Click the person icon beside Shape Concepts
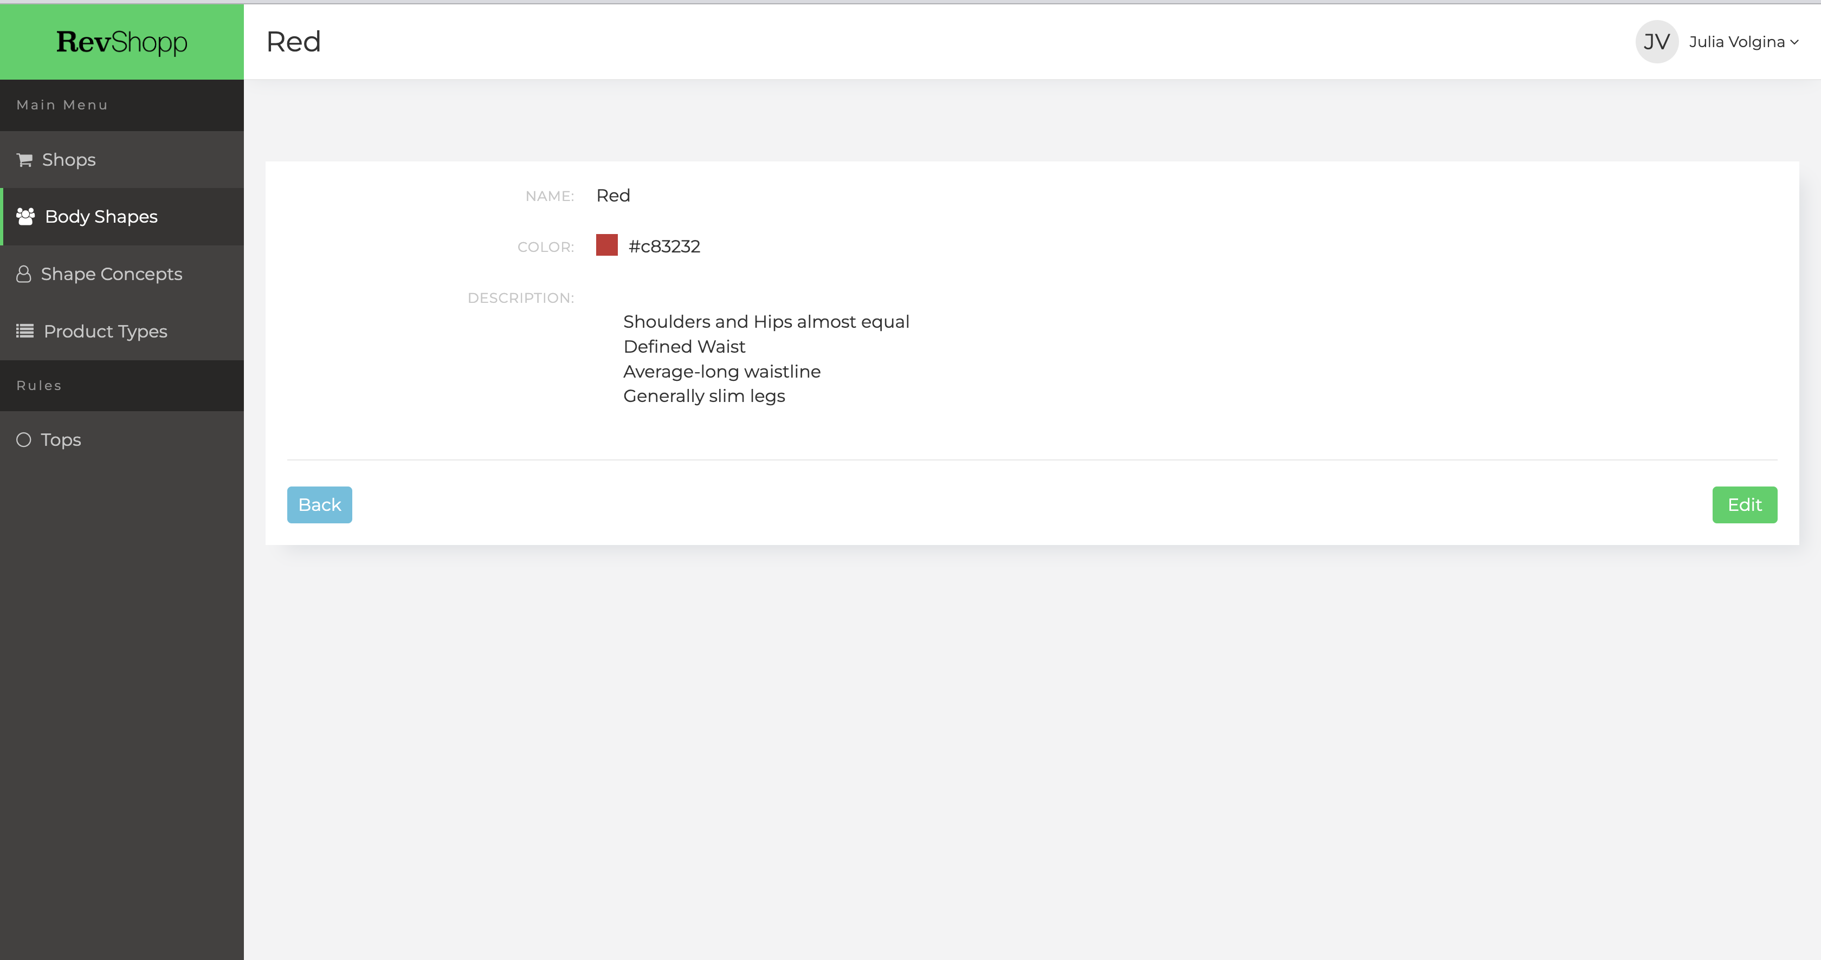1821x960 pixels. click(23, 274)
